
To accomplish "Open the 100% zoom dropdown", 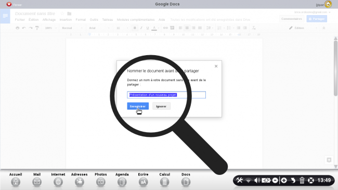I will pyautogui.click(x=51, y=28).
